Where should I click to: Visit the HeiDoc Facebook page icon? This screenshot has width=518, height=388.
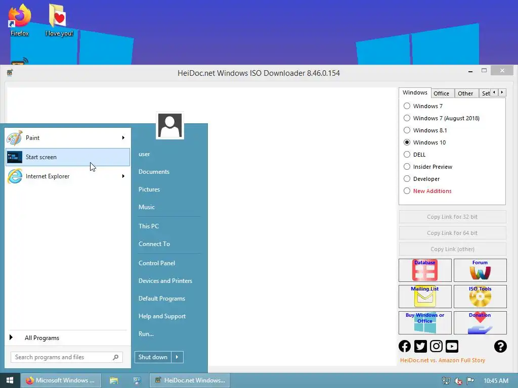tap(405, 346)
